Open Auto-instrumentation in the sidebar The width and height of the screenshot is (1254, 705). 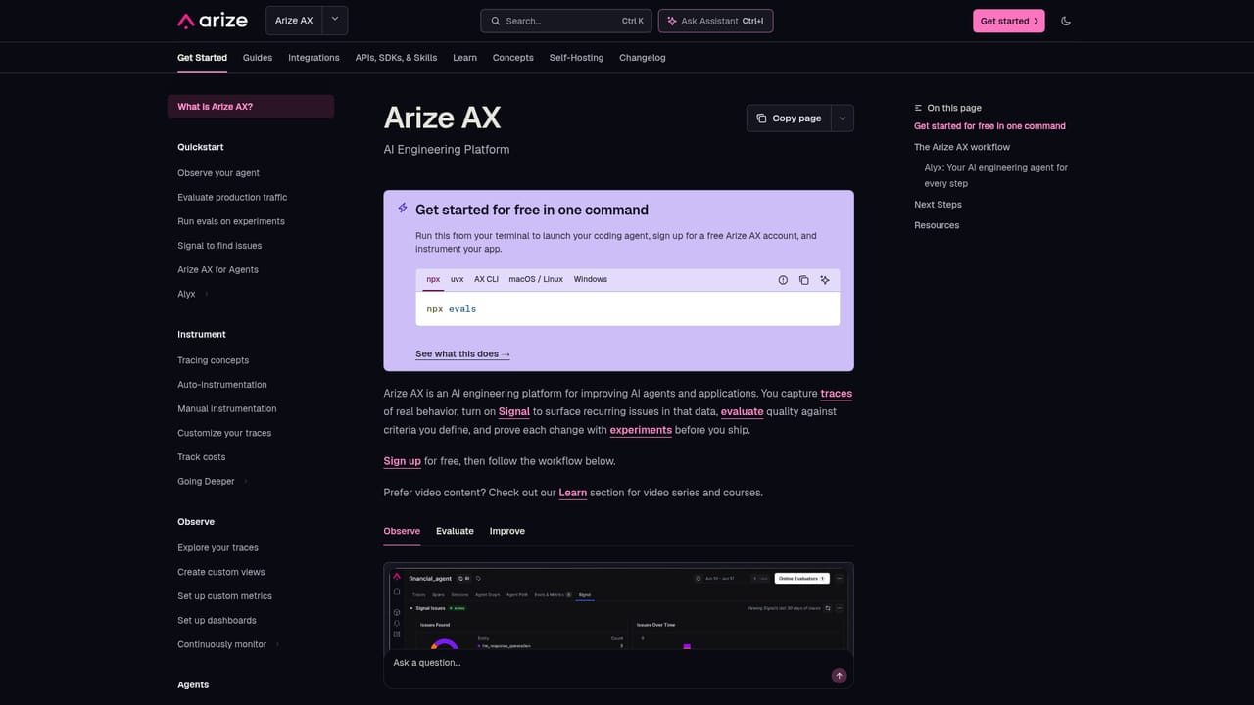[x=222, y=385]
